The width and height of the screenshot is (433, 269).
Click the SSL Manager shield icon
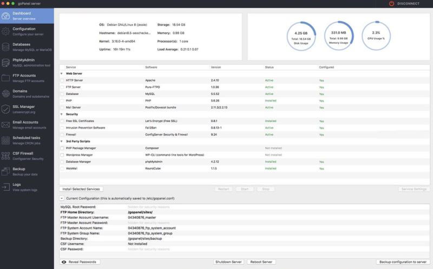5,110
